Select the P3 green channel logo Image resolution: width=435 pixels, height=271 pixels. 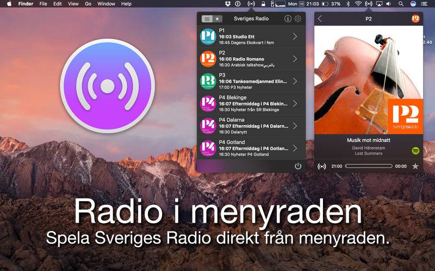point(208,81)
